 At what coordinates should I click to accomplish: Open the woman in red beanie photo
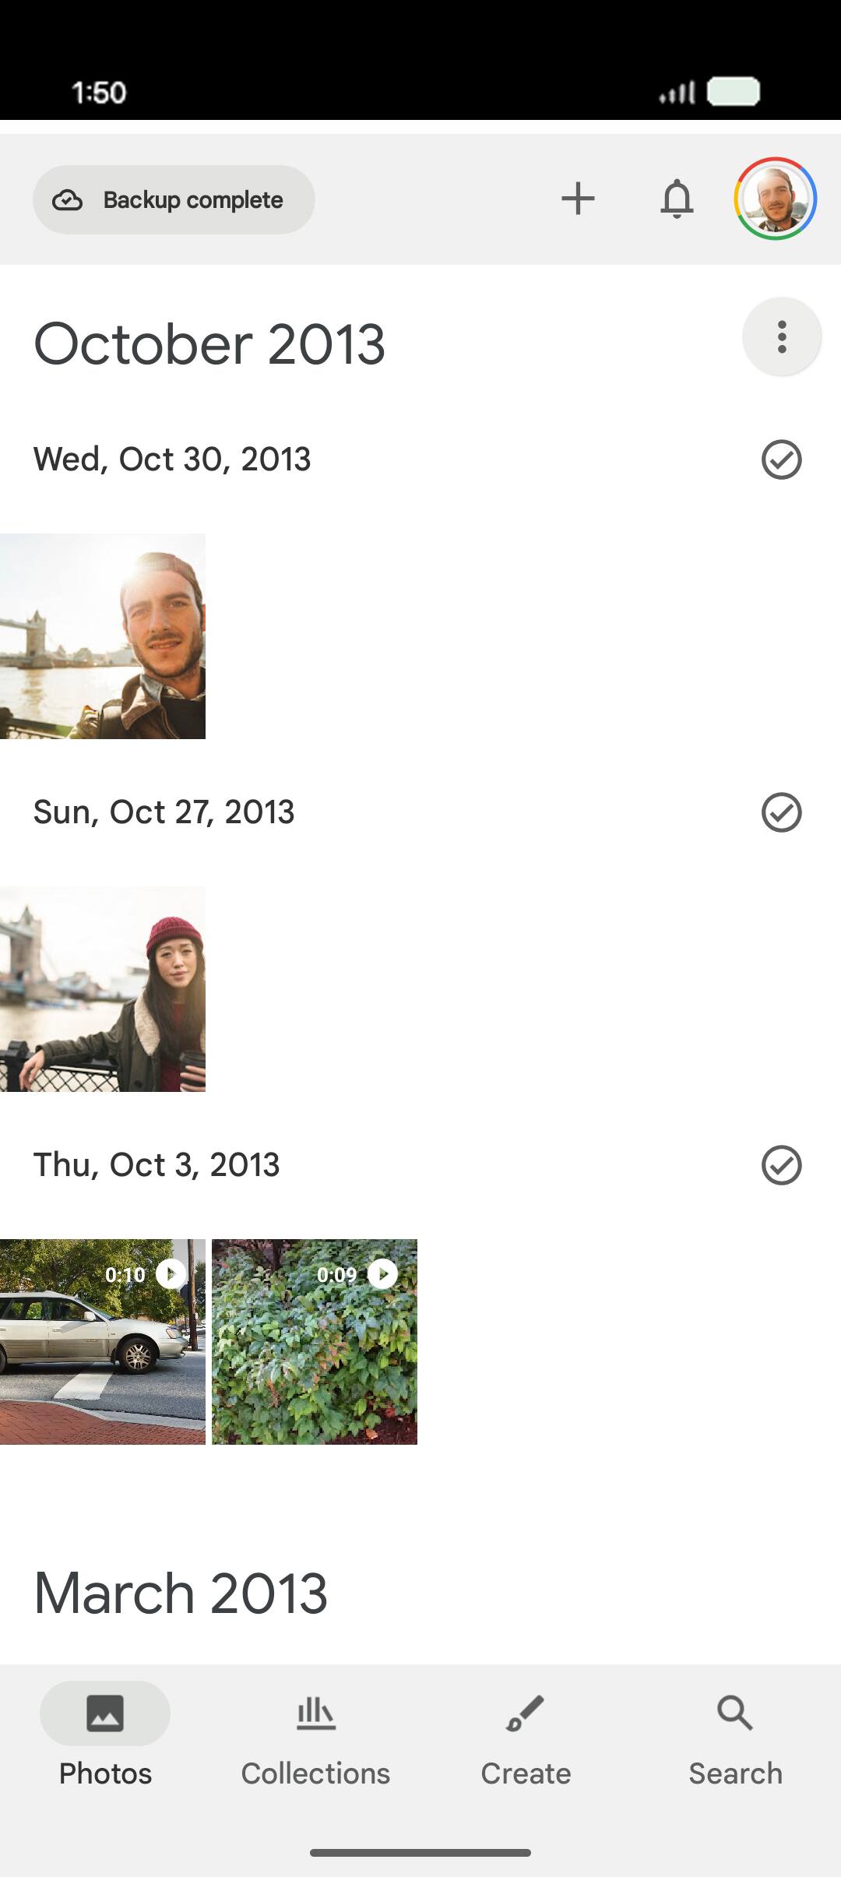[103, 989]
